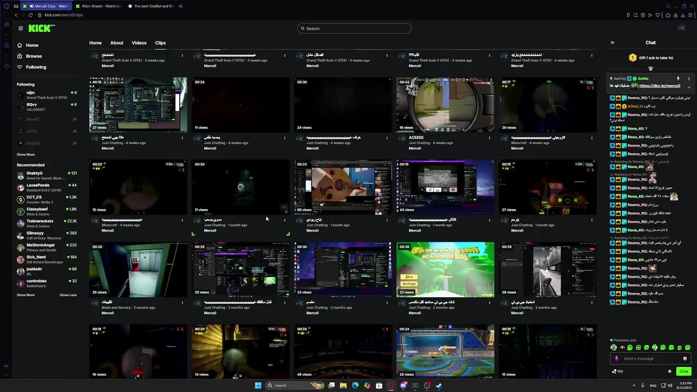Click Show Less under Recommended
Screen dimensions: 697x392
(68, 295)
